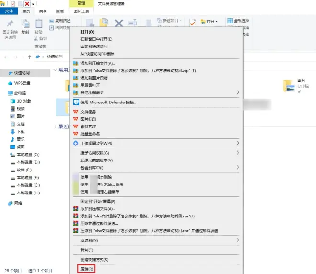Expand Give access to (授予访问权限) arrow

[238, 153]
